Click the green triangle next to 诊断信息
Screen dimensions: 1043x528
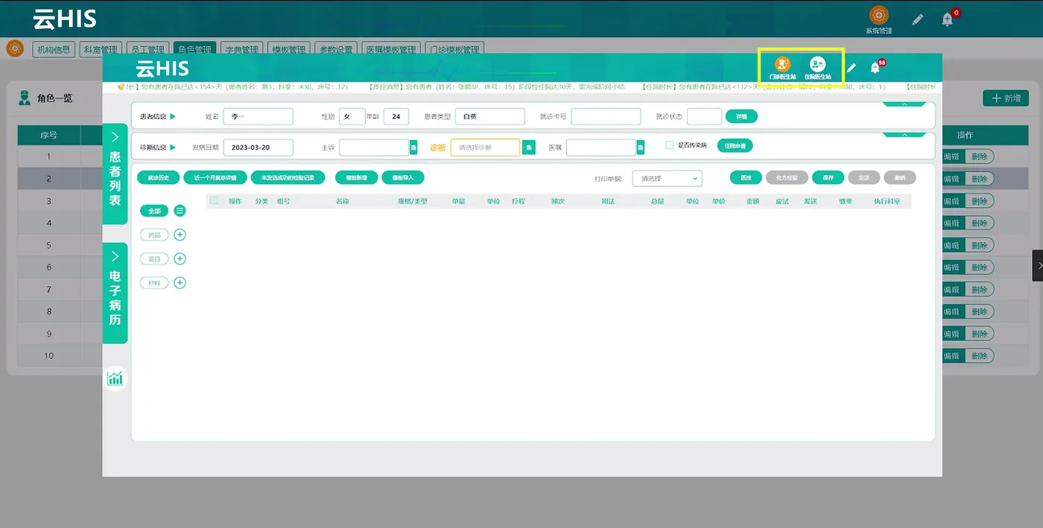173,147
